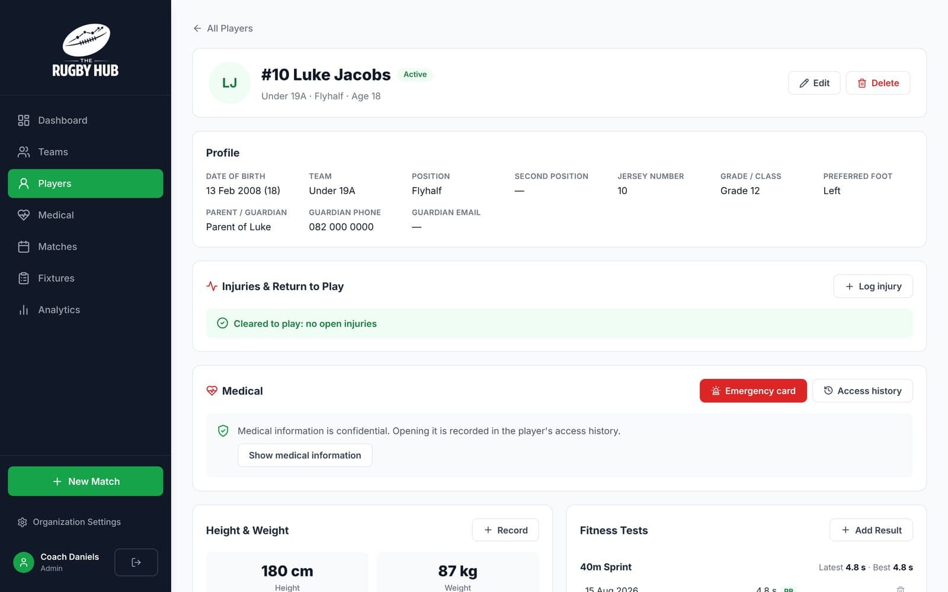Edit the player profile
Image resolution: width=948 pixels, height=592 pixels.
[814, 83]
